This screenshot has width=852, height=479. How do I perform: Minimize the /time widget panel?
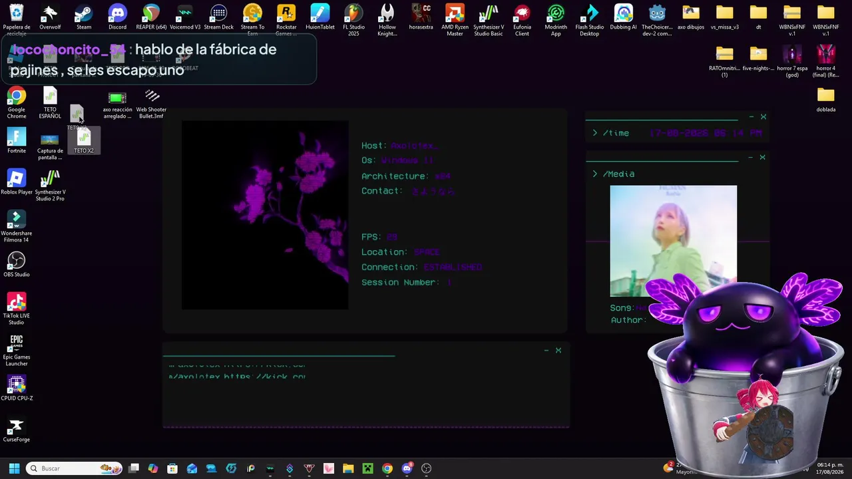751,117
